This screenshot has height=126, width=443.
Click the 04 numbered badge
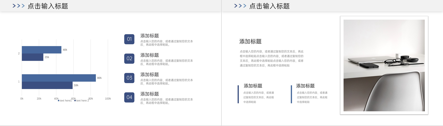click(x=129, y=97)
